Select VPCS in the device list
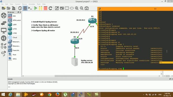 14,59
